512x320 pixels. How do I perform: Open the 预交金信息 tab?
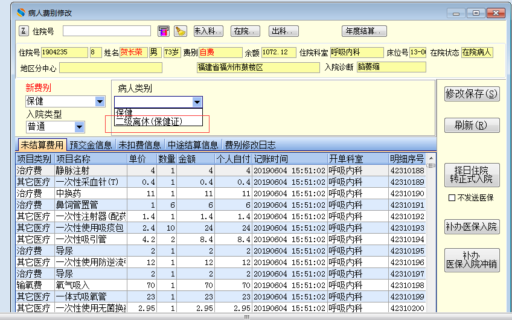click(x=91, y=145)
